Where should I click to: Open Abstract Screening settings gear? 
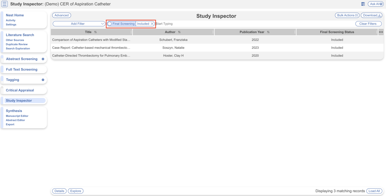click(42, 59)
